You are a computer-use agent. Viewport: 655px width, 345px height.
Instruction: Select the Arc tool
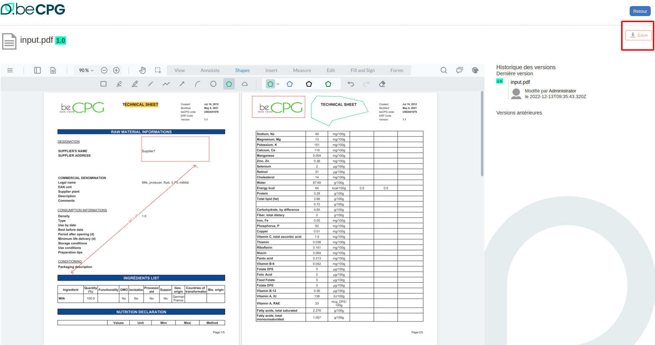click(198, 84)
